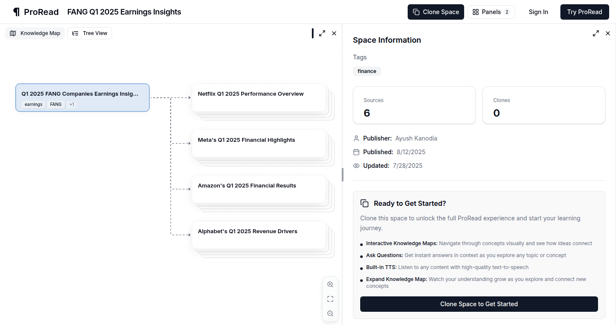The width and height of the screenshot is (616, 325).
Task: Click the ProRead logo icon
Action: (x=17, y=12)
